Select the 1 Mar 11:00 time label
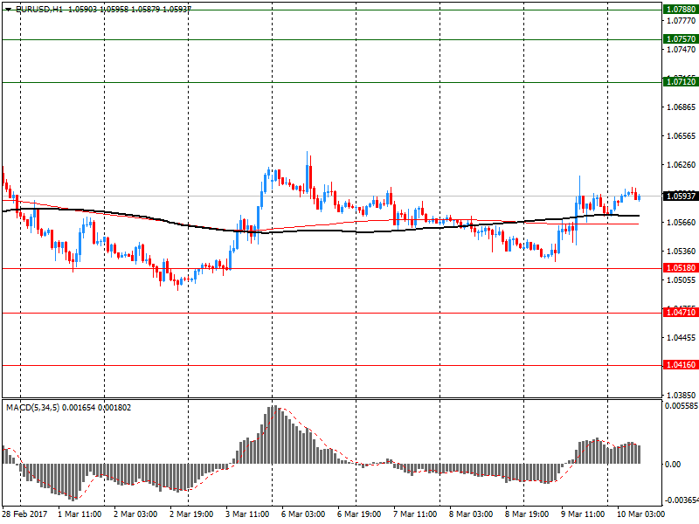This screenshot has width=699, height=524. pos(80,514)
